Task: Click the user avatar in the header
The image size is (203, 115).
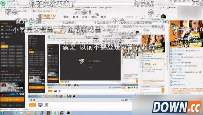Action: coord(163,17)
